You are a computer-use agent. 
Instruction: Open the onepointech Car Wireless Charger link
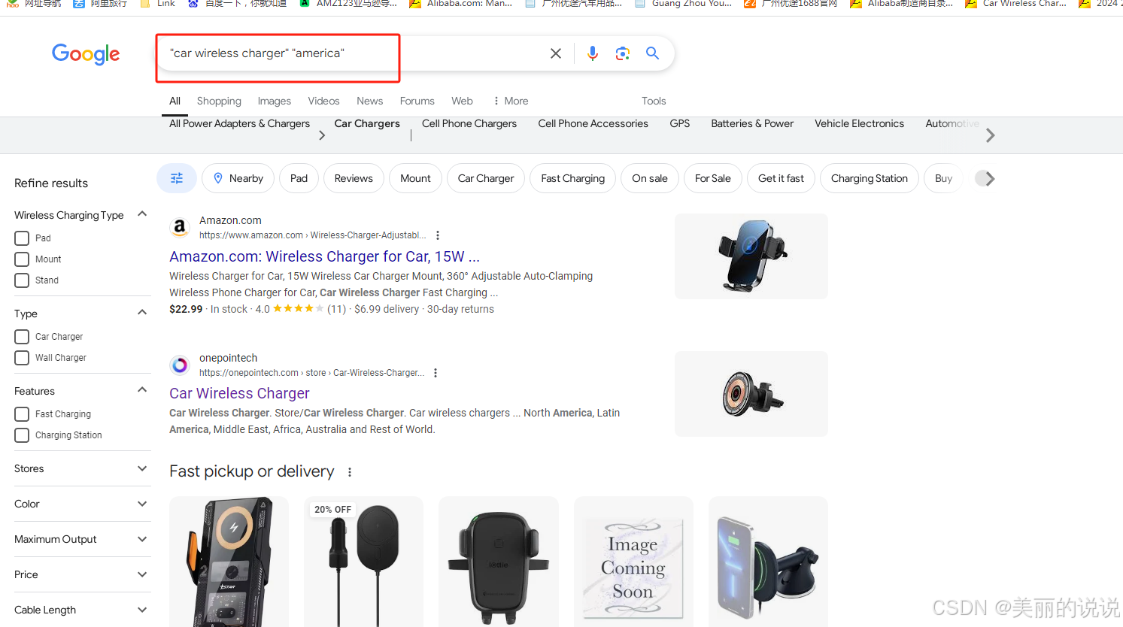(239, 393)
